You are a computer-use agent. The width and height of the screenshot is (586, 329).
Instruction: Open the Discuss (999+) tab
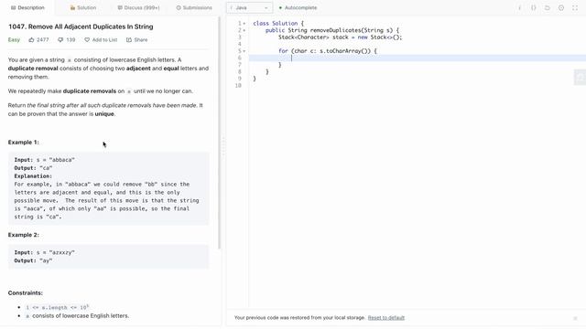point(138,7)
